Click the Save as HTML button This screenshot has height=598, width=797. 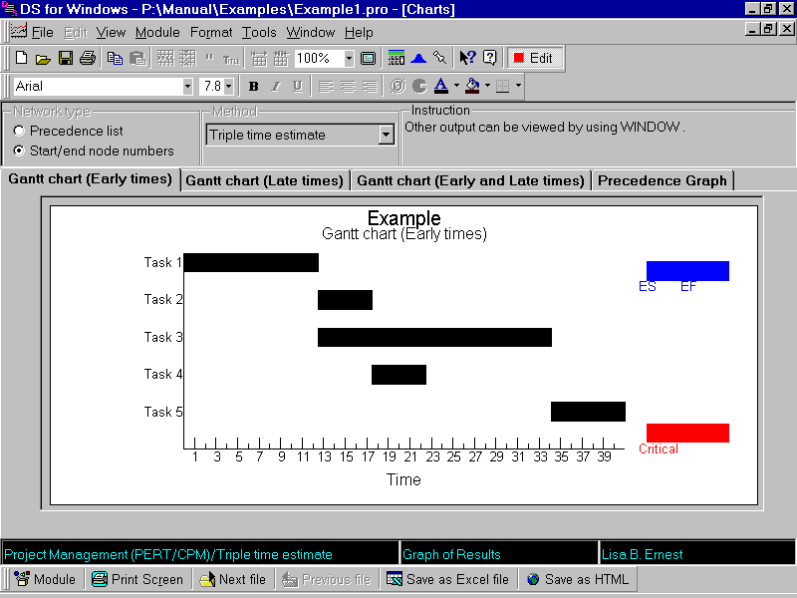(x=578, y=579)
